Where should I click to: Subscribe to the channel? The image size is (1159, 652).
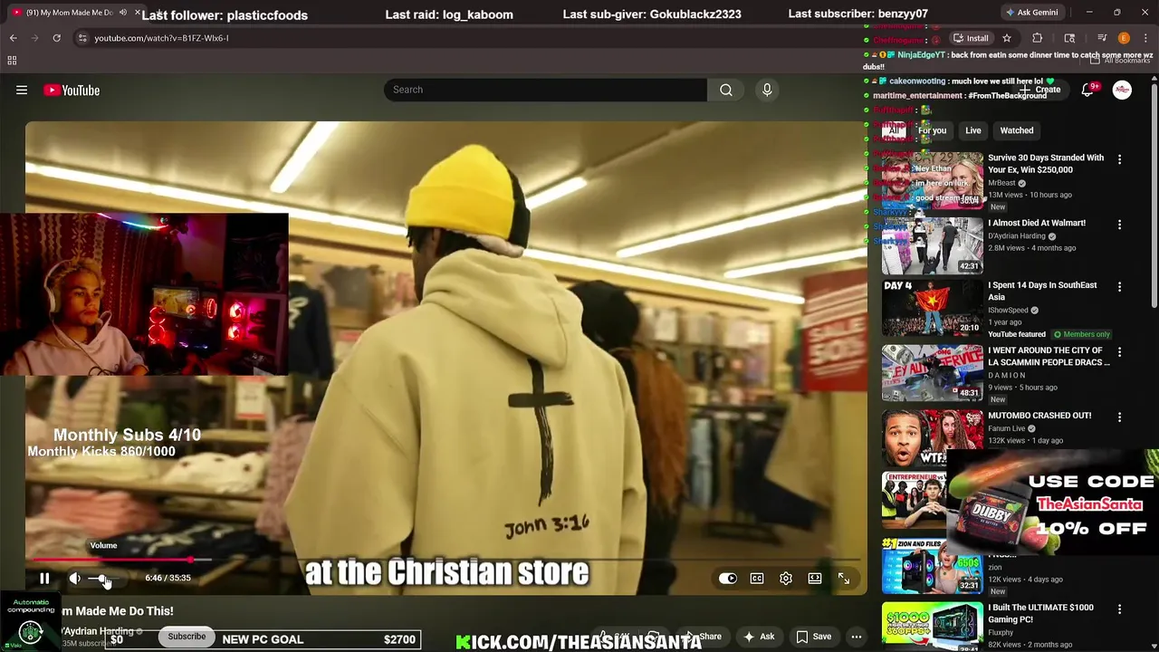click(x=187, y=637)
